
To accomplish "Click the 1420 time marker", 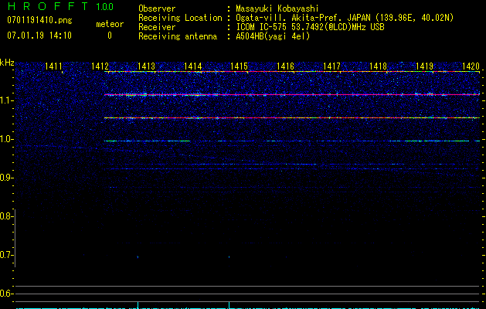I will pos(471,67).
